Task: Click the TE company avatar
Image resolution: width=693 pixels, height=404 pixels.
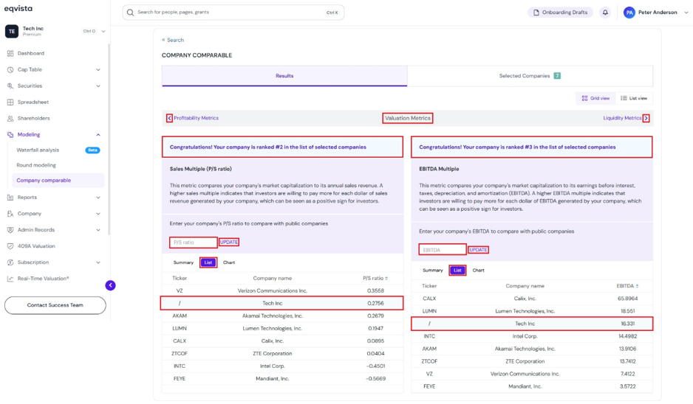Action: click(12, 31)
